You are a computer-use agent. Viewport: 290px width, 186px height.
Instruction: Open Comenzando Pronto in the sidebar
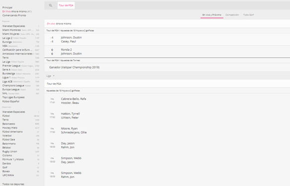(14, 15)
